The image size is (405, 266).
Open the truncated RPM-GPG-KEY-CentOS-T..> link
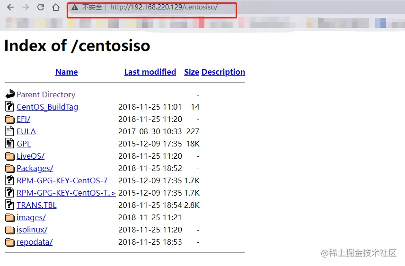66,193
